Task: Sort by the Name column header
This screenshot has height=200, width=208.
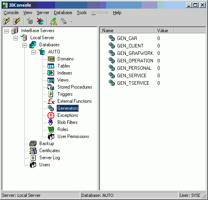Action: coord(127,30)
